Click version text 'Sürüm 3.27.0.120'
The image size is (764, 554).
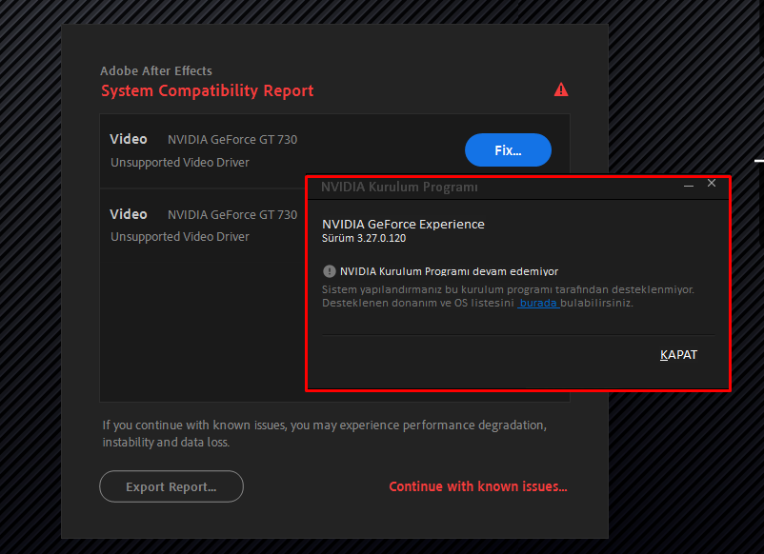point(364,238)
